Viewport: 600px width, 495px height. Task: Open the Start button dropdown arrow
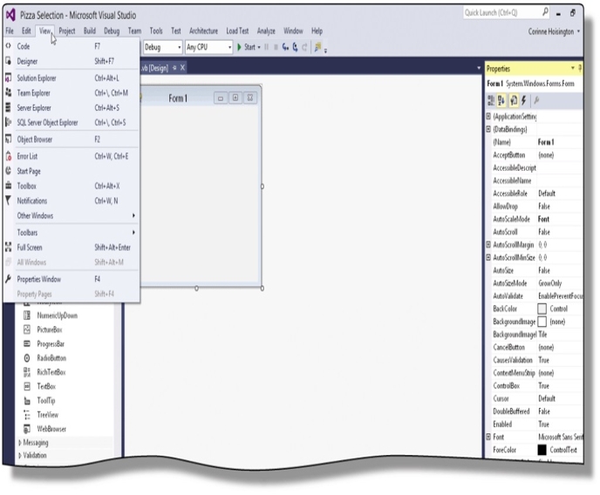pos(259,47)
